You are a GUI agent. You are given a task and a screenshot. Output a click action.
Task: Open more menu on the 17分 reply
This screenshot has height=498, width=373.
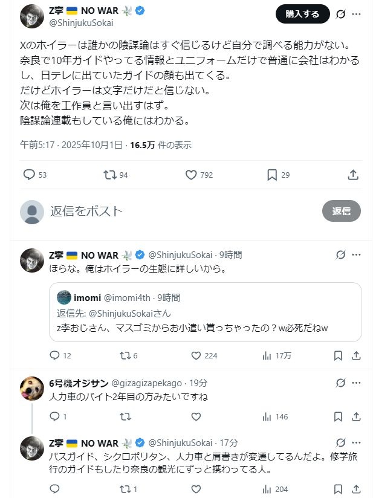357,443
